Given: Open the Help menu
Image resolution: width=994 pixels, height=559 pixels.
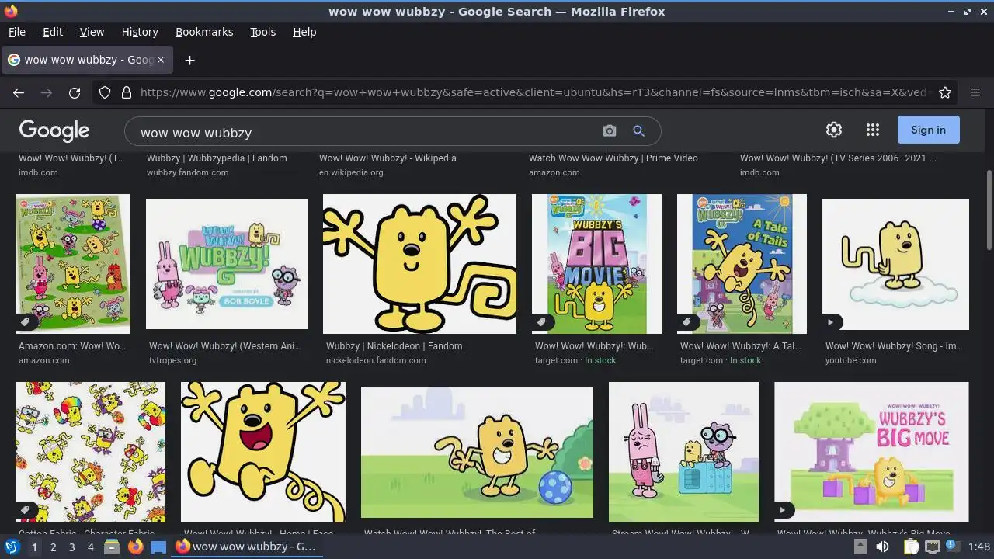Looking at the screenshot, I should 304,32.
